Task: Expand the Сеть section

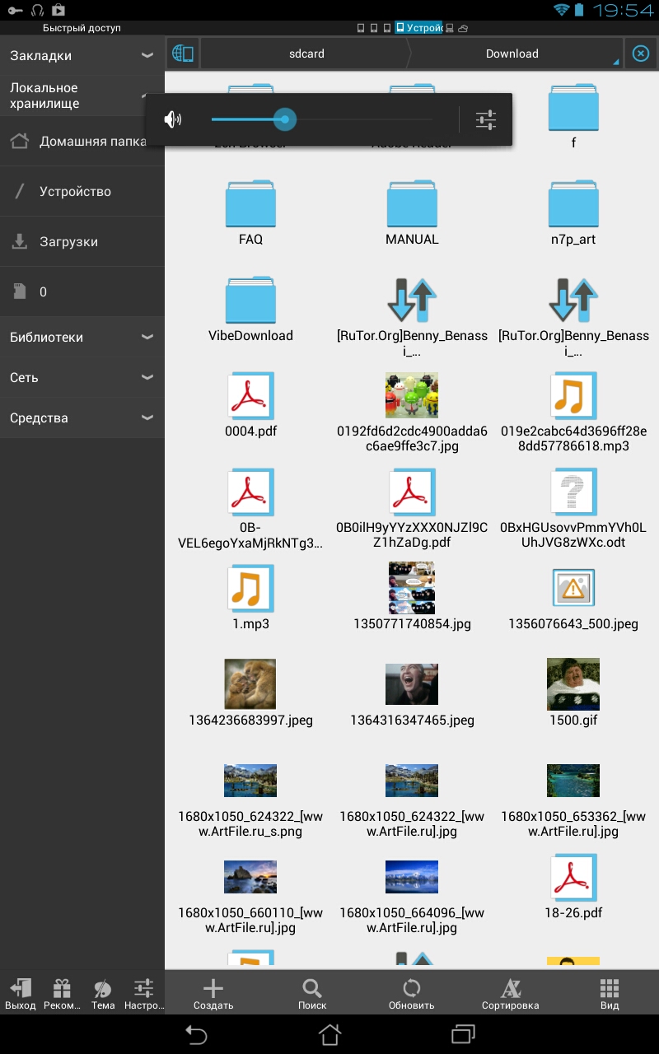Action: point(82,377)
